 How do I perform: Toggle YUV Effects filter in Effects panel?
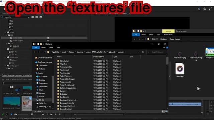pos(41,17)
